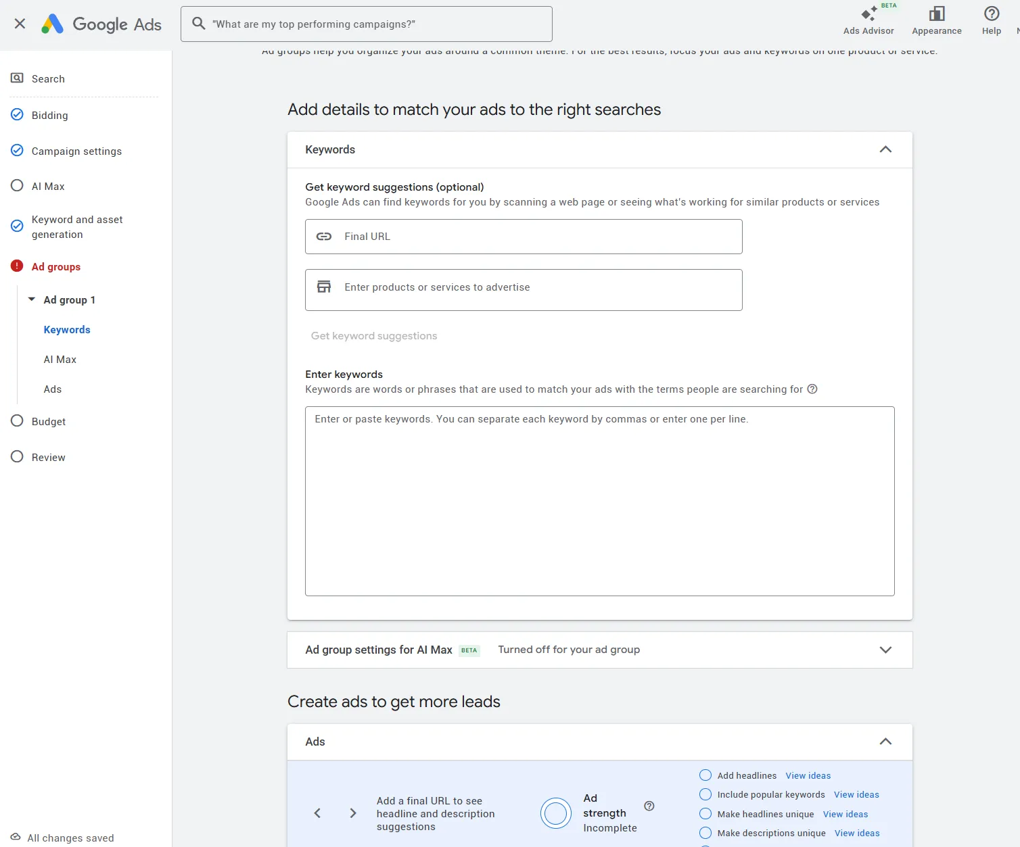Go to Budget step in sidebar
The height and width of the screenshot is (847, 1020).
point(49,422)
